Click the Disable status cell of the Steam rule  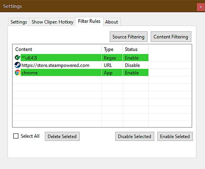[x=136, y=65]
